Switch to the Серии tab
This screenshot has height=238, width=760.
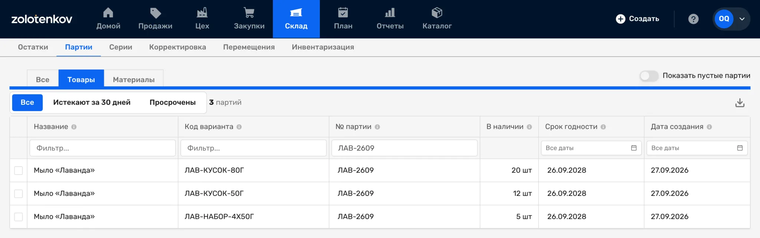click(121, 47)
